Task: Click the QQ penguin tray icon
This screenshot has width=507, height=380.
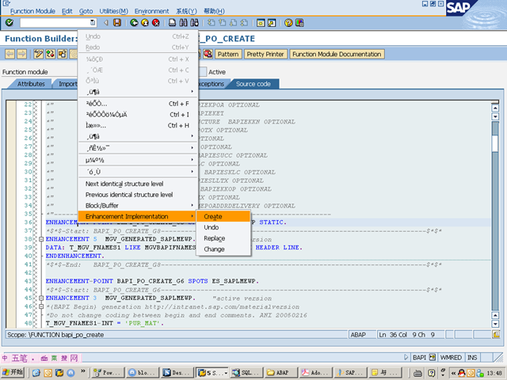Action: (x=462, y=373)
